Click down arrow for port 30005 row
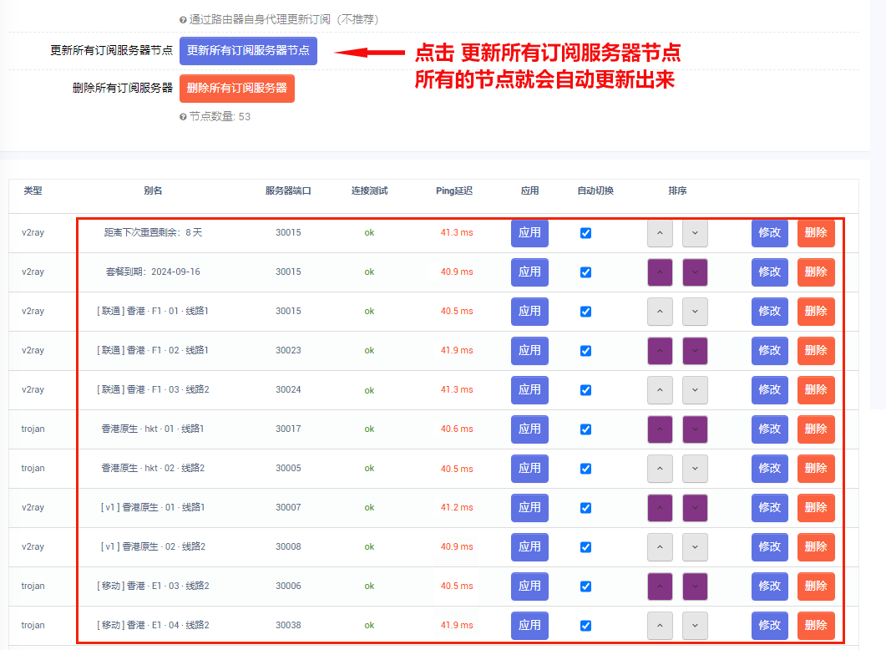The width and height of the screenshot is (886, 650). [695, 469]
